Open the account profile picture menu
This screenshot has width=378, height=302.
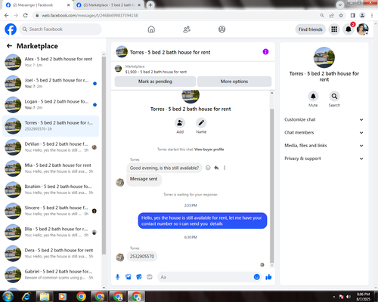tap(363, 29)
